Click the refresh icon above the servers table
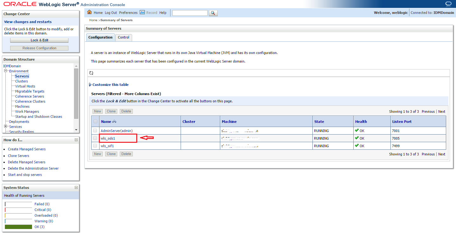The width and height of the screenshot is (456, 235). tap(91, 73)
